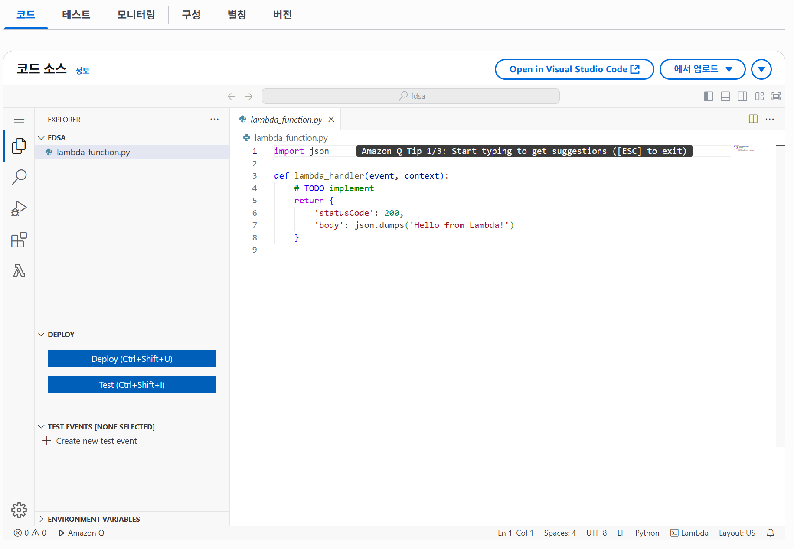The height and width of the screenshot is (549, 794).
Task: Open the hamburger application menu
Action: tap(19, 120)
